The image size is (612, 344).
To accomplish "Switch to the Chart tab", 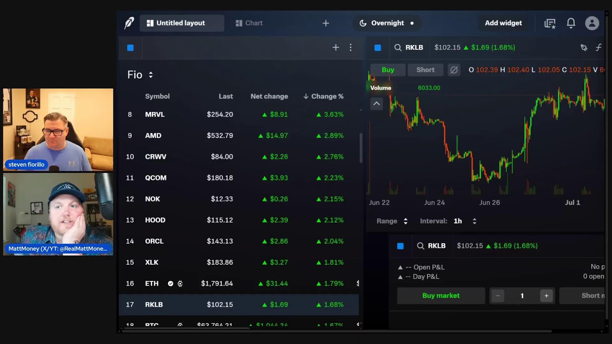I will 249,23.
